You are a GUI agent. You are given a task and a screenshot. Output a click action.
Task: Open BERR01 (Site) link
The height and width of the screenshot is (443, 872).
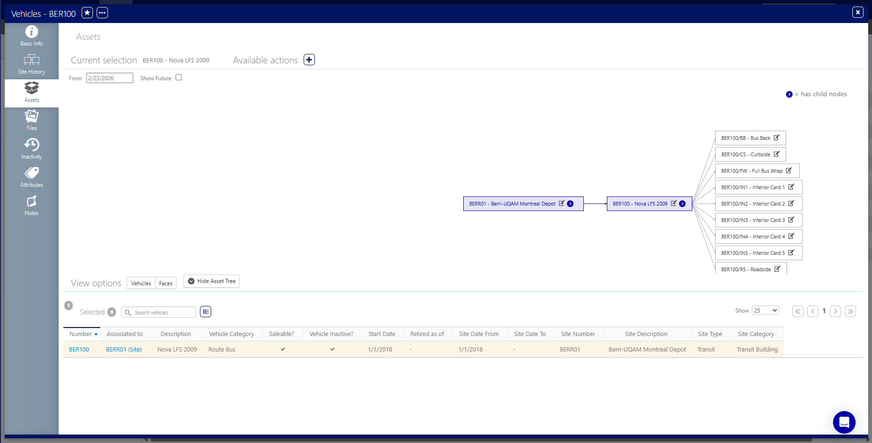coord(124,349)
